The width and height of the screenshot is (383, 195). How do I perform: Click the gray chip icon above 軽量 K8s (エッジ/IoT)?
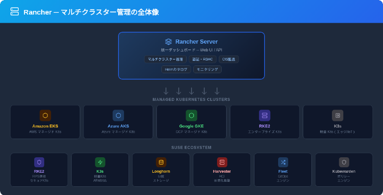337,115
